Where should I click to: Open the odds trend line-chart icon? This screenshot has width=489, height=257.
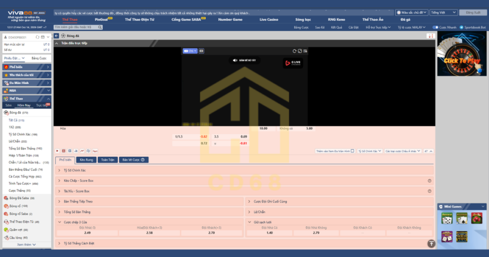82,151
